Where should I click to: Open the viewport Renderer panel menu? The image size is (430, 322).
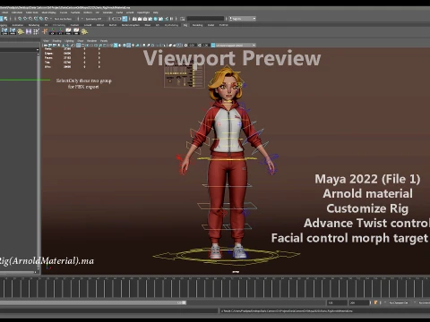91,41
